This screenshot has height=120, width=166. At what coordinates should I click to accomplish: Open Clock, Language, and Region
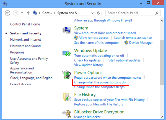pos(31,78)
